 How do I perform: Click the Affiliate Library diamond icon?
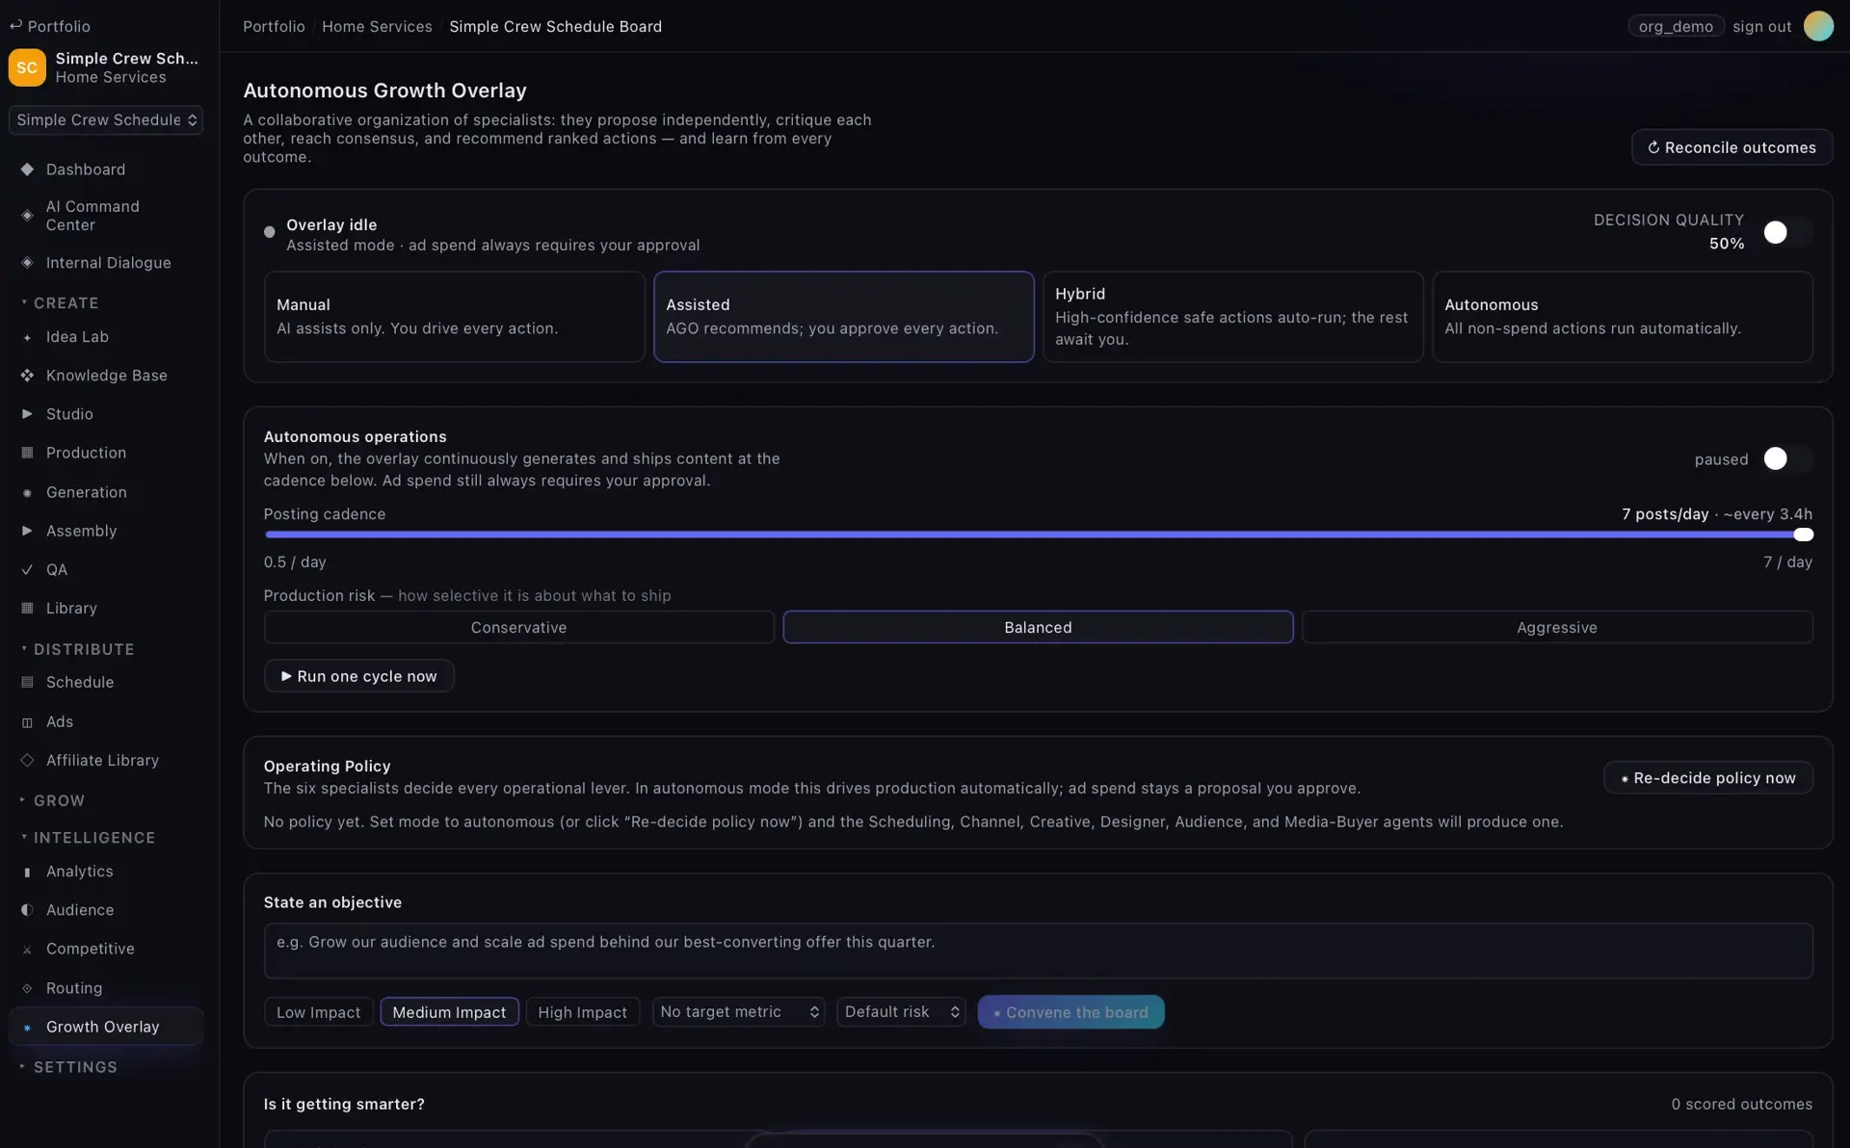[27, 760]
